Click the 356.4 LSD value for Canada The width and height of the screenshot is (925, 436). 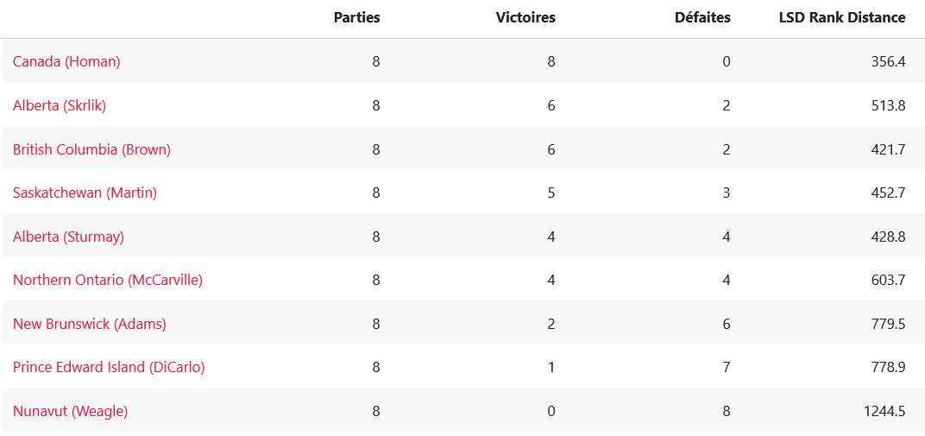pos(888,62)
